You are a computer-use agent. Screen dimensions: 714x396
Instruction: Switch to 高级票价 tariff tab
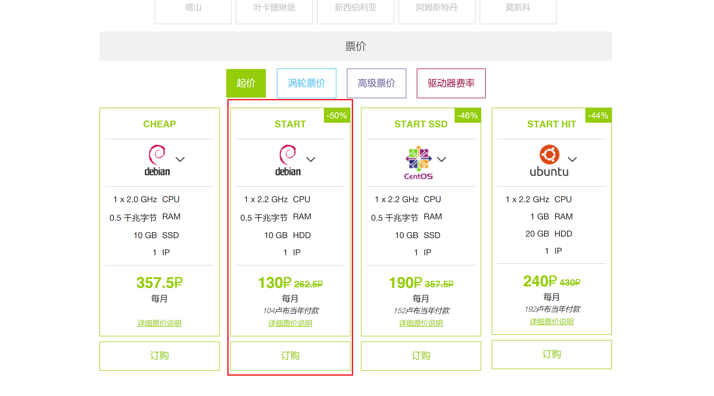tap(376, 83)
